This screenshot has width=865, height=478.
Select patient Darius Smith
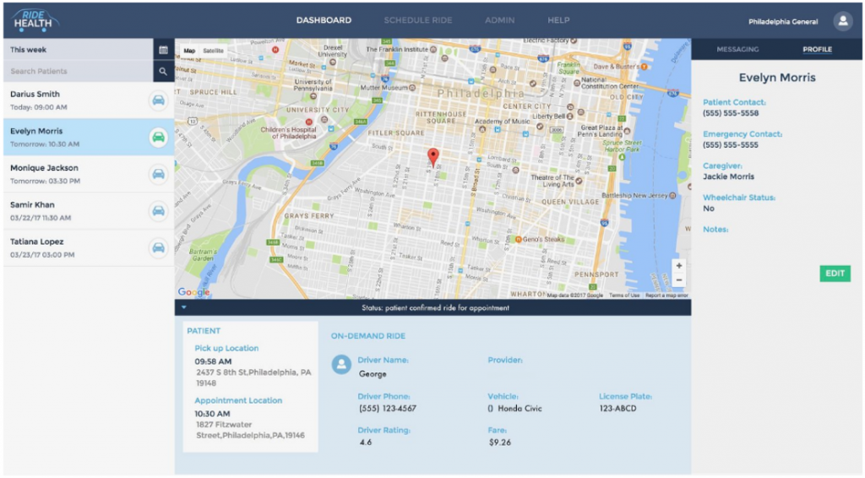(x=89, y=100)
